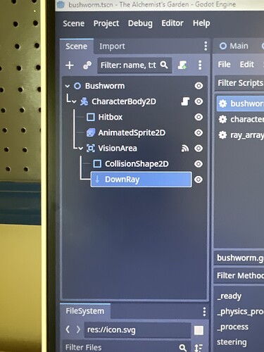Image resolution: width=264 pixels, height=352 pixels.
Task: Jump to the _ready method
Action: [x=229, y=296]
